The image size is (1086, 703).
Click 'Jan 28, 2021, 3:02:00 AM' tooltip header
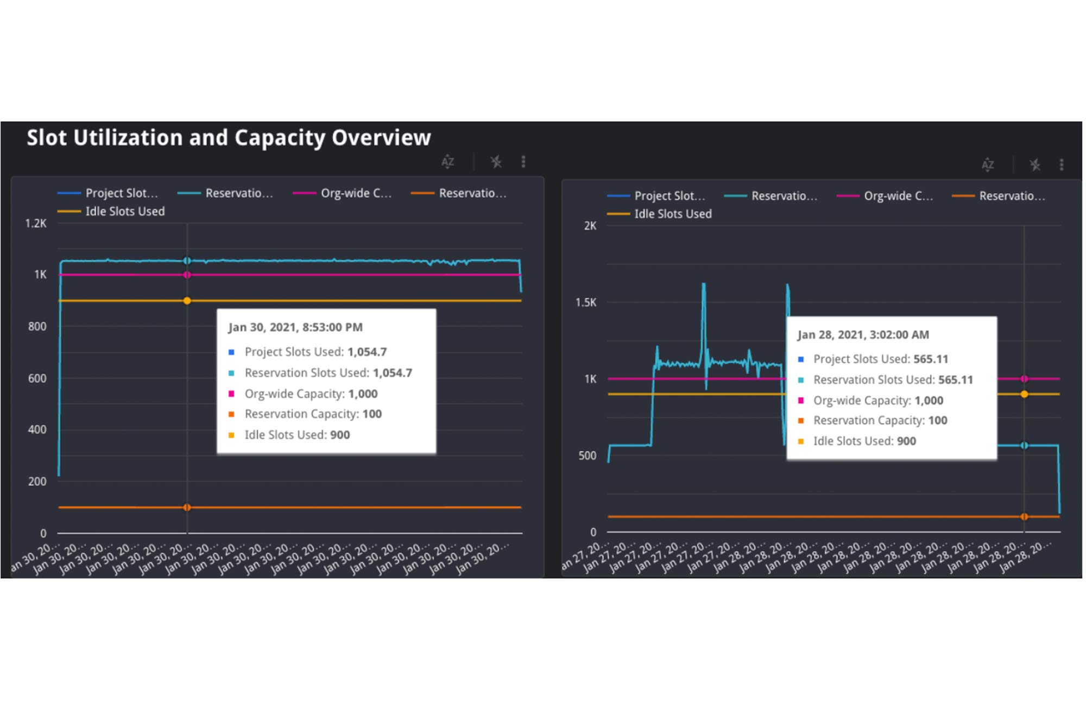(863, 335)
